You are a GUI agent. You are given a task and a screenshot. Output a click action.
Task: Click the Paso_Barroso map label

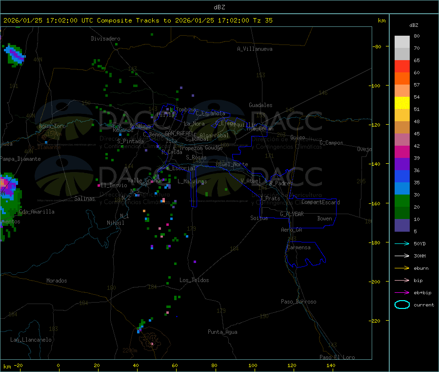pyautogui.click(x=299, y=302)
